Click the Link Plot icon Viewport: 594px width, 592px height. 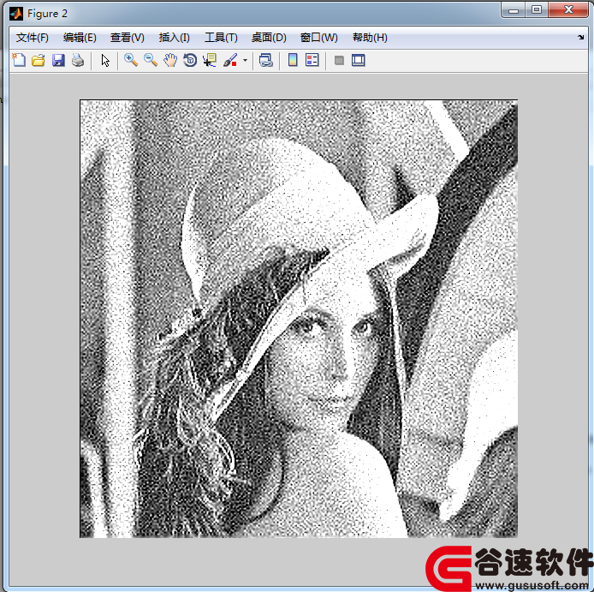click(x=266, y=60)
